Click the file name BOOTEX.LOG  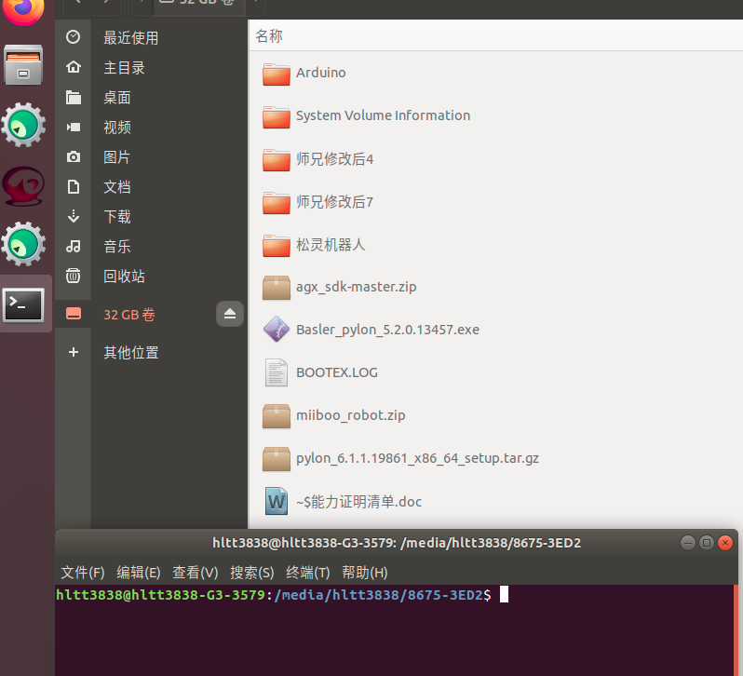[337, 372]
